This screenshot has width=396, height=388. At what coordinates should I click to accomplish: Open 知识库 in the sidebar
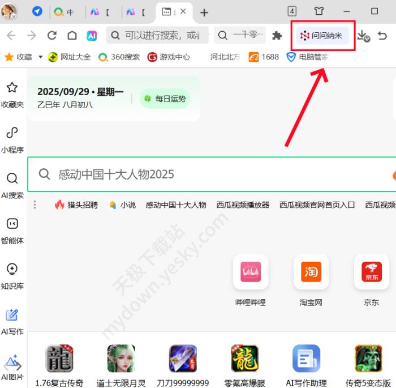point(12,276)
